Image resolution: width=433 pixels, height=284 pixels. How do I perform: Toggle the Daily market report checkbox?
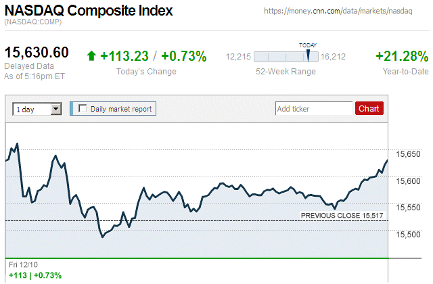pyautogui.click(x=83, y=108)
